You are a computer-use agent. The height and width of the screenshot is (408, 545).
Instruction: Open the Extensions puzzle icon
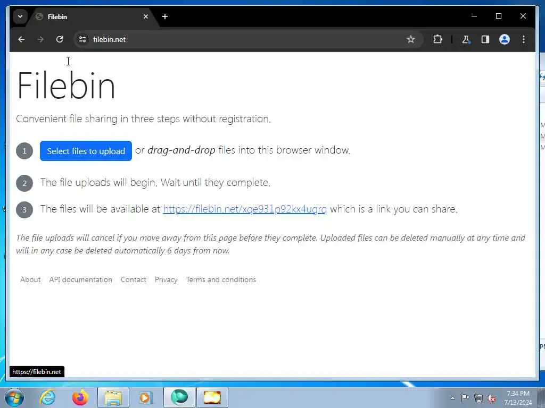(437, 39)
